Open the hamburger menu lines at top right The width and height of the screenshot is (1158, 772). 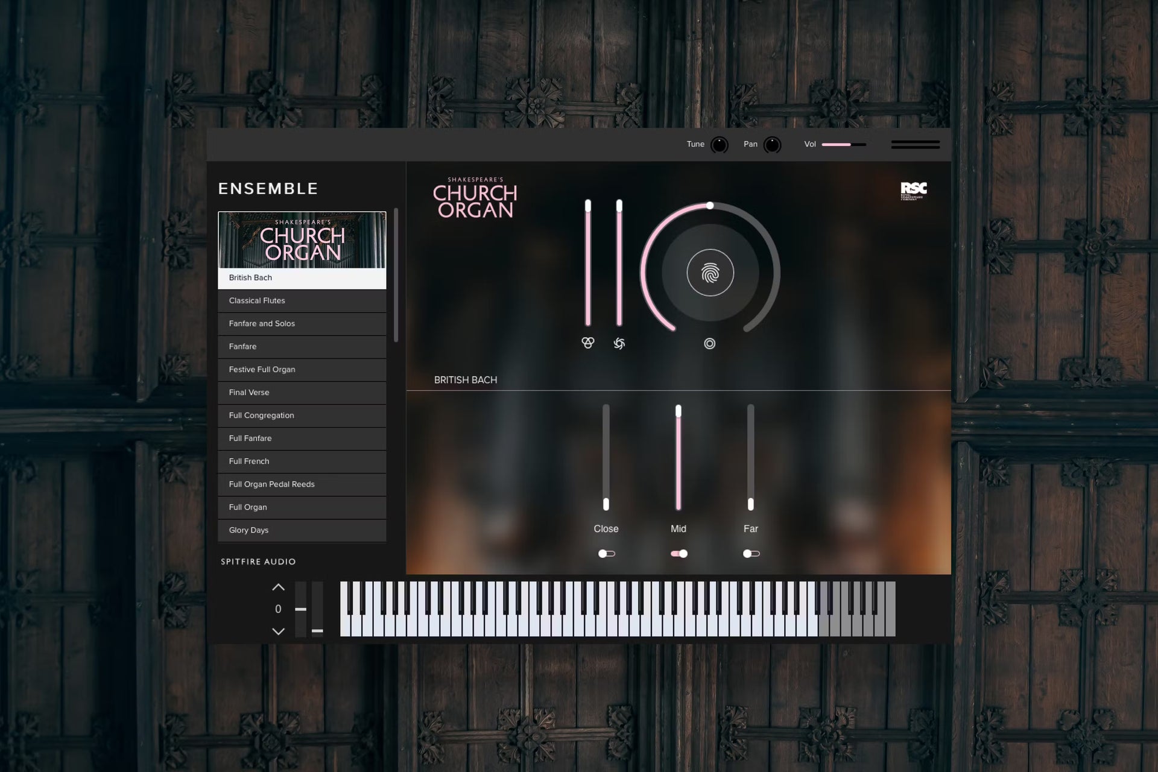915,145
